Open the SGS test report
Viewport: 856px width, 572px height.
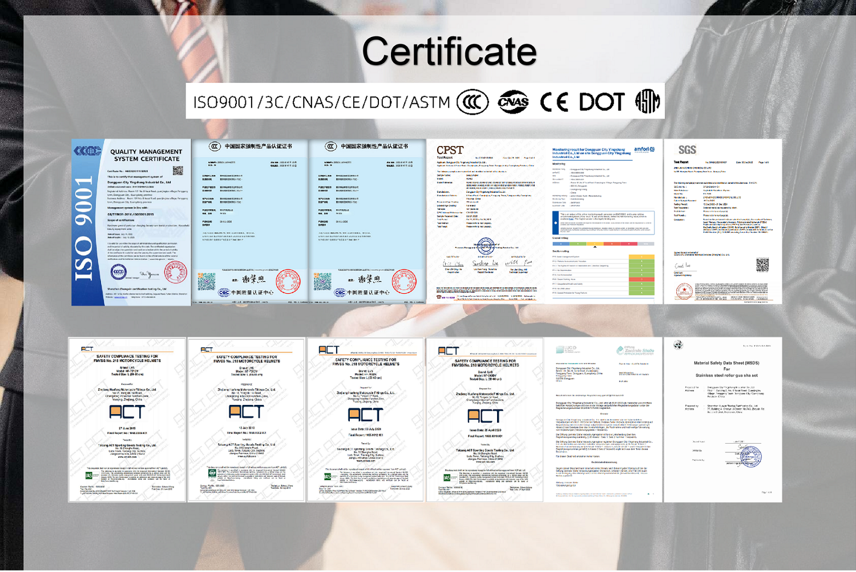[x=722, y=222]
